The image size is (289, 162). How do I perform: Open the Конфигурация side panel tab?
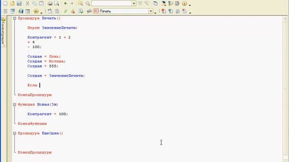3,31
